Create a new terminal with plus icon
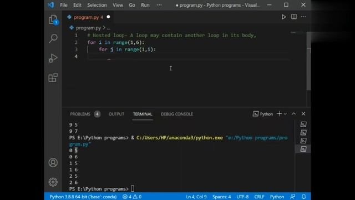 (279, 114)
